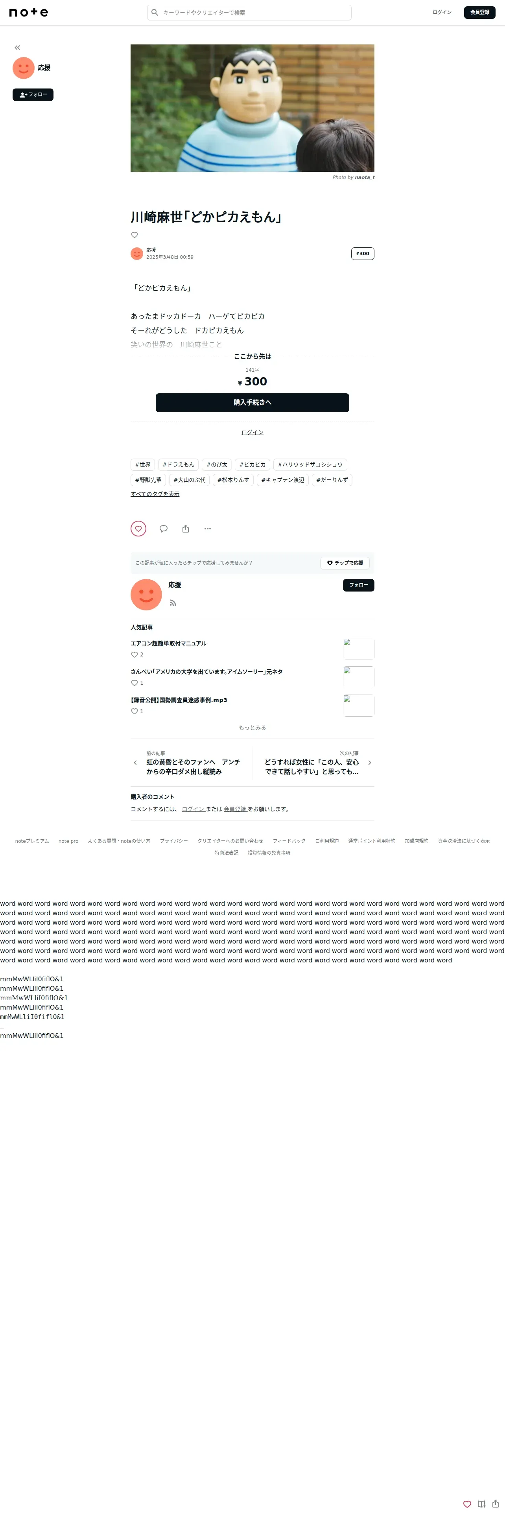Select the #世界 tag

[143, 464]
